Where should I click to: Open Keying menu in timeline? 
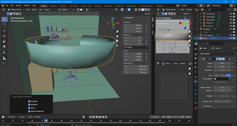23,117
